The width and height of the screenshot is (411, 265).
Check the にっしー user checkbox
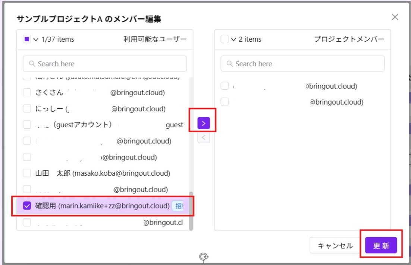click(27, 109)
